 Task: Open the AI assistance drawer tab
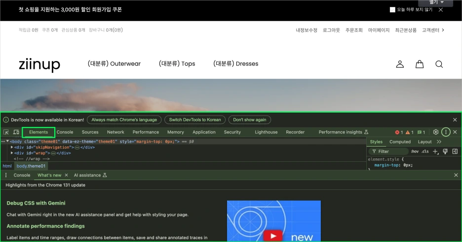90,175
